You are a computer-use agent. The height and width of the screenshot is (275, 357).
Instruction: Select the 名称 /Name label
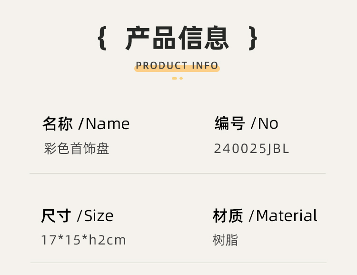pos(86,124)
